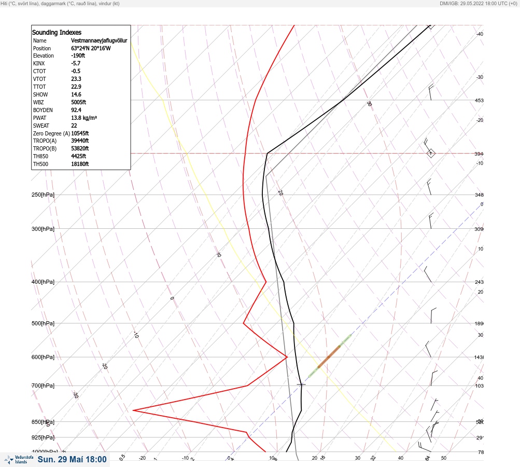The height and width of the screenshot is (467, 520).
Task: Click the legend text 'Hiti (°C, svört lína)...'
Action: [x=60, y=3]
